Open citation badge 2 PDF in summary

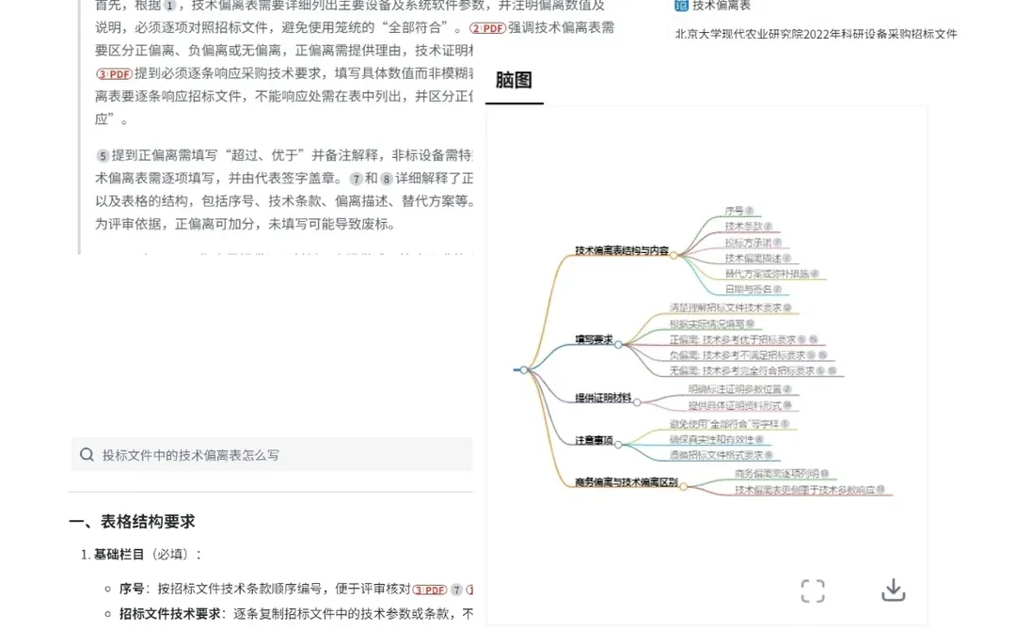(487, 28)
